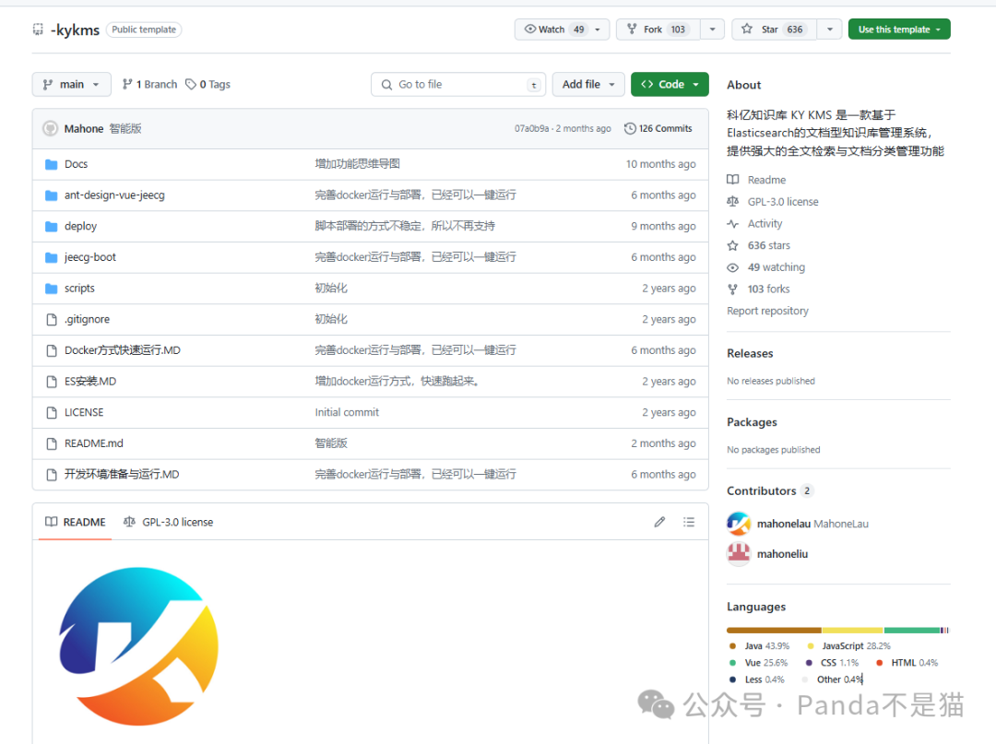Click the README.md file icon
The image size is (996, 744).
[52, 443]
